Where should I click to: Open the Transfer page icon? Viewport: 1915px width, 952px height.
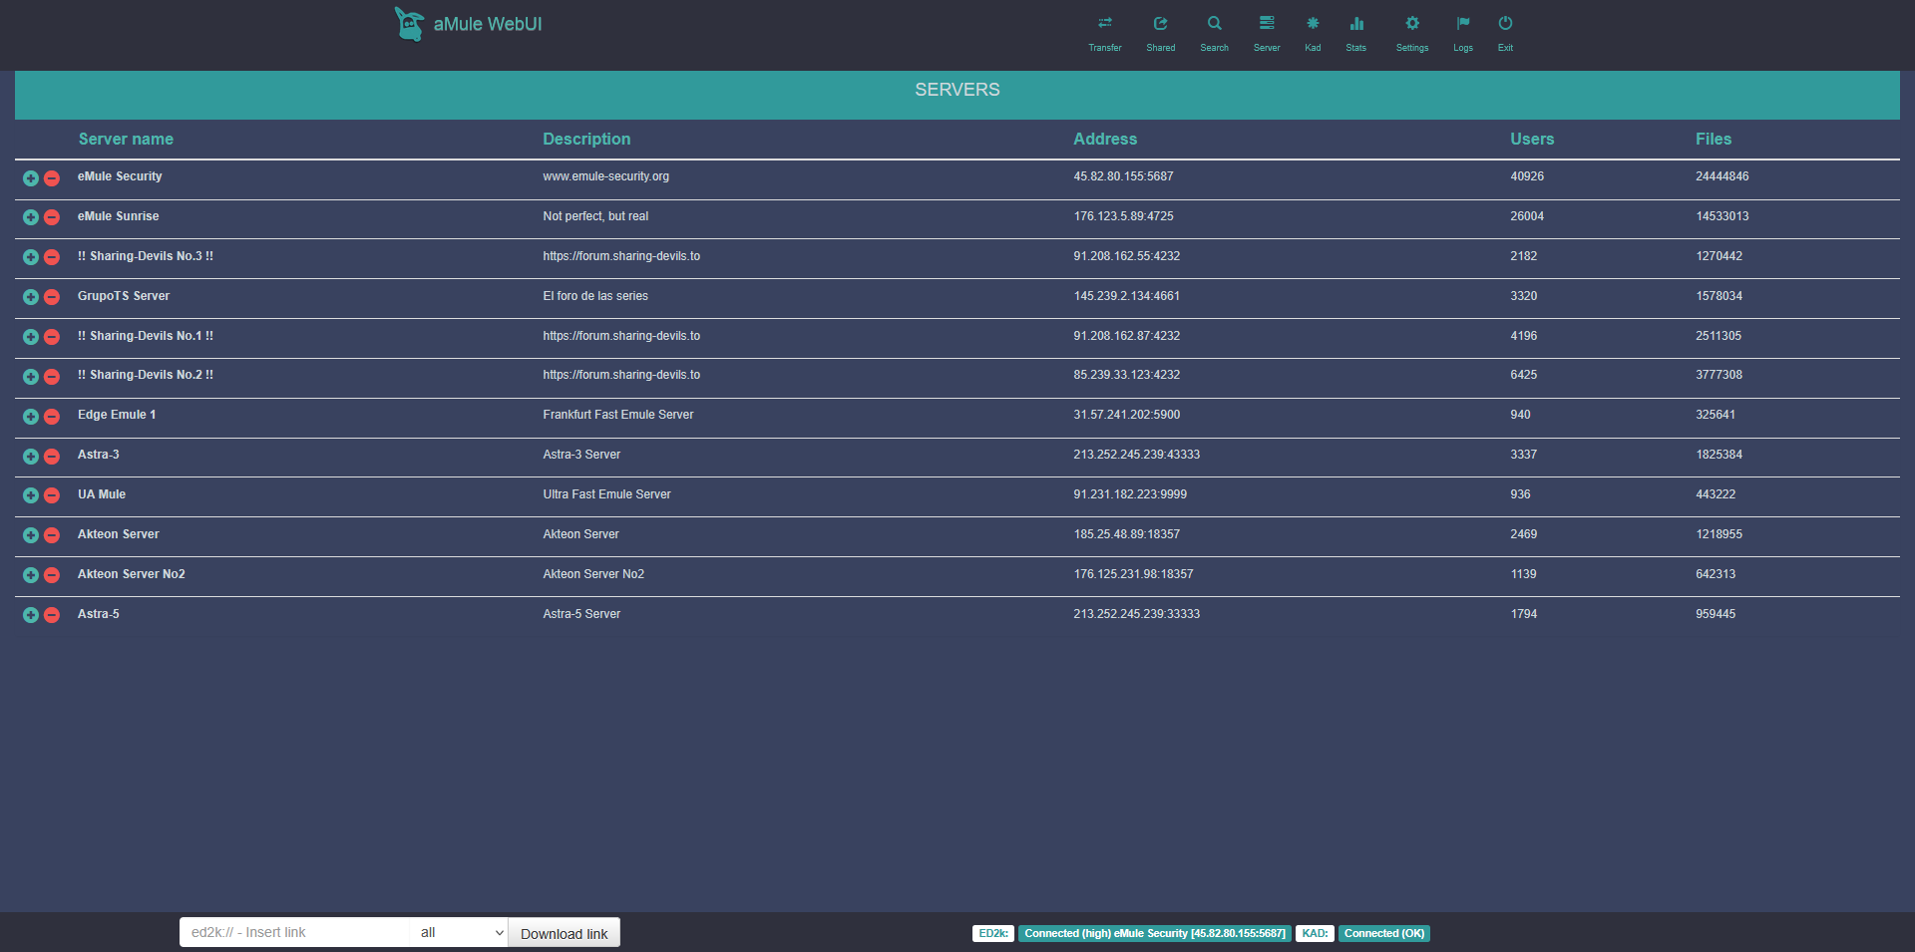[1104, 24]
